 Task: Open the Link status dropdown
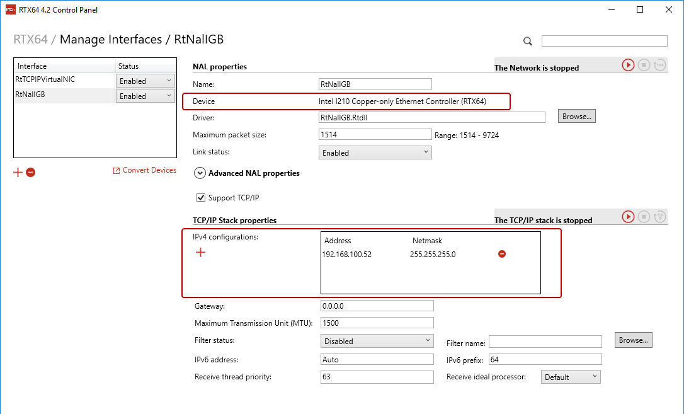(x=375, y=152)
